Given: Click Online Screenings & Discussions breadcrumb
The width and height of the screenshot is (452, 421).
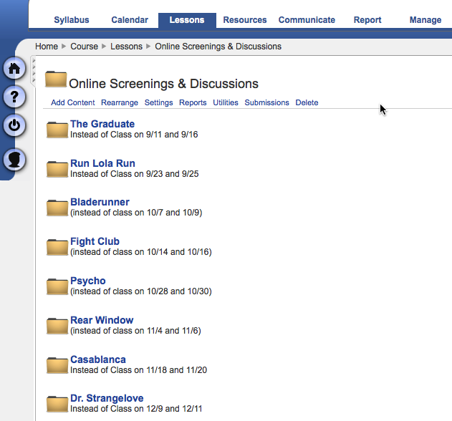Looking at the screenshot, I should [218, 47].
